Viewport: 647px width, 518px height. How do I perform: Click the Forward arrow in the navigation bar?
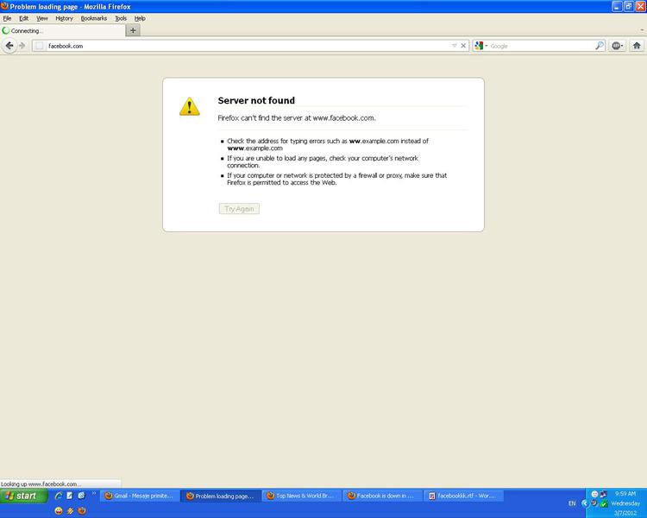point(22,46)
